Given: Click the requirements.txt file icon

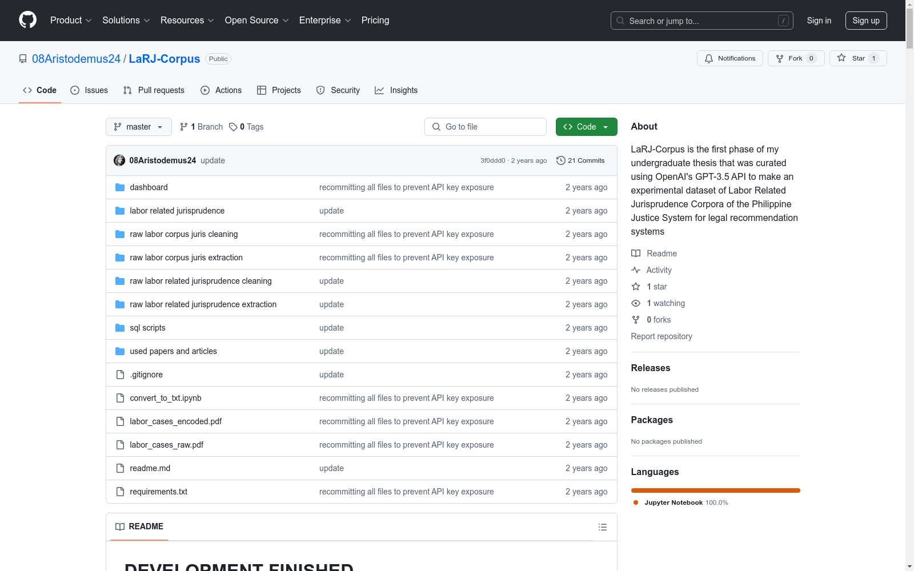Looking at the screenshot, I should 120,492.
